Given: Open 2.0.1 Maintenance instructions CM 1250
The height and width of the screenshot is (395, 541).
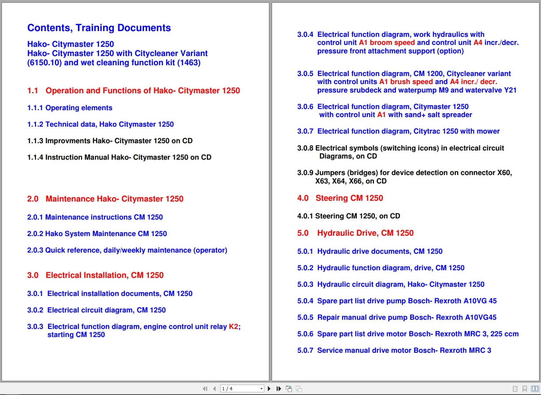Looking at the screenshot, I should tap(95, 217).
